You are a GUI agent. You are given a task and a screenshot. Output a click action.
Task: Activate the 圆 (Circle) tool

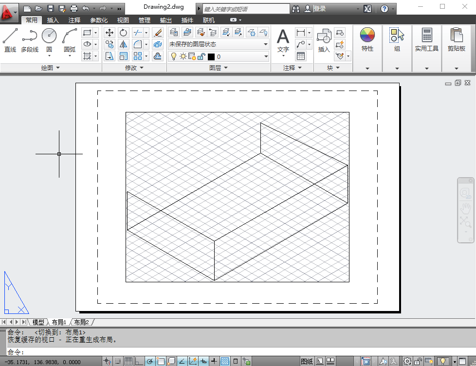click(49, 40)
